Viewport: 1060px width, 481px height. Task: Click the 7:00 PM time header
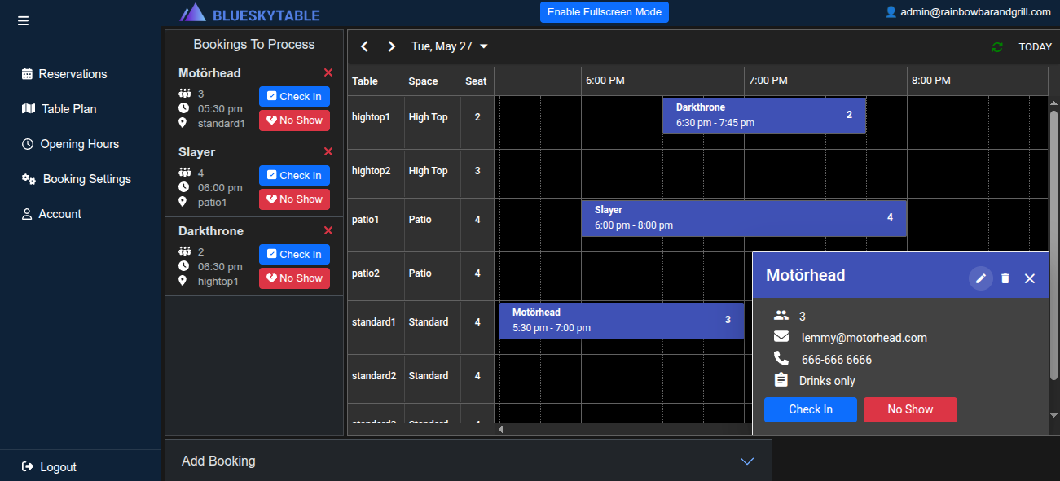click(x=768, y=81)
